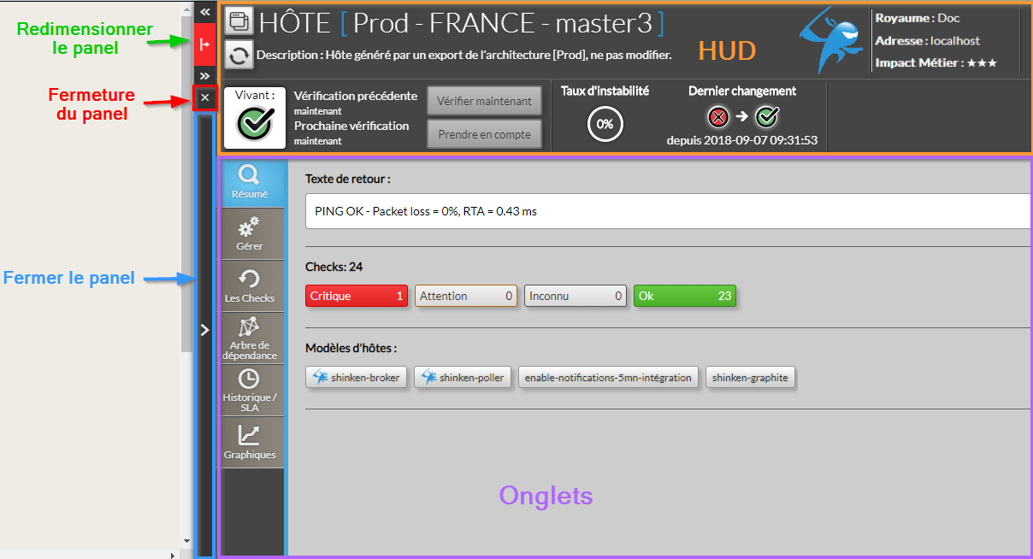Click the PING OK return text field
Viewport: 1033px width, 559px height.
[667, 211]
